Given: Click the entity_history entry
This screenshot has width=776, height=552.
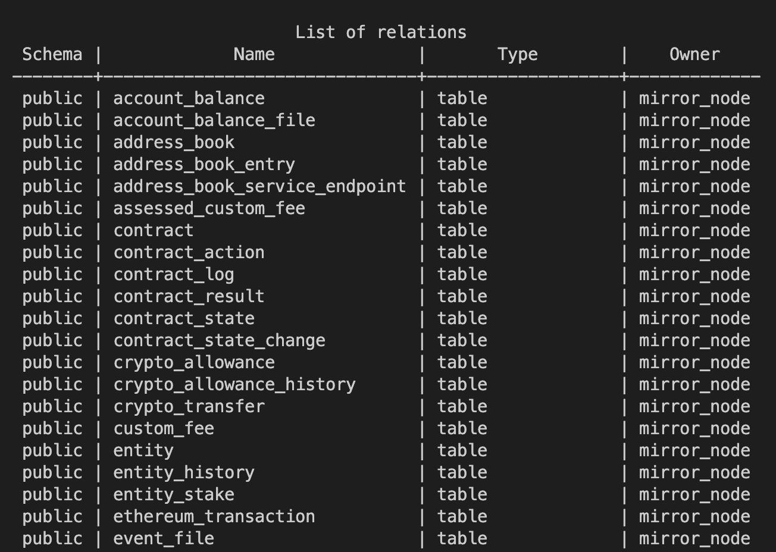Looking at the screenshot, I should tap(184, 472).
